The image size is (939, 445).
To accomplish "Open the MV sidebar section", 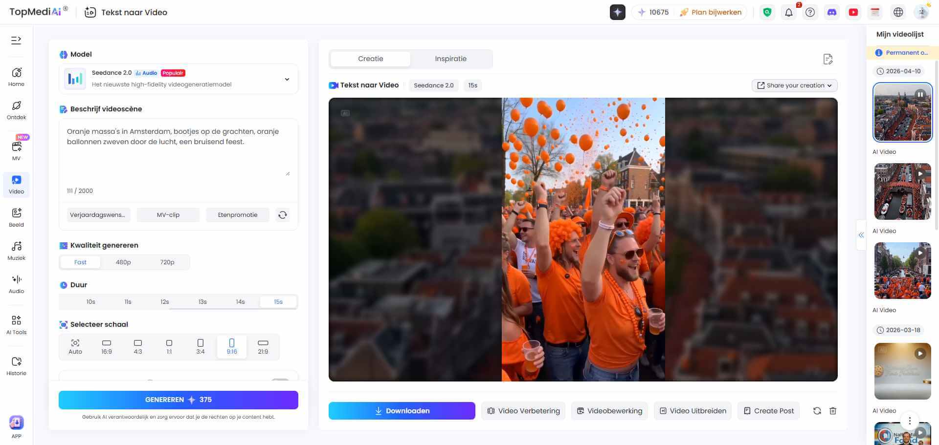I will (x=16, y=149).
